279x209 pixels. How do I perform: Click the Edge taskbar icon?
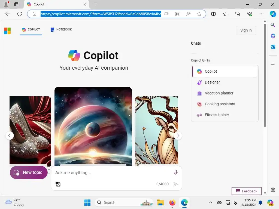pyautogui.click(x=184, y=202)
